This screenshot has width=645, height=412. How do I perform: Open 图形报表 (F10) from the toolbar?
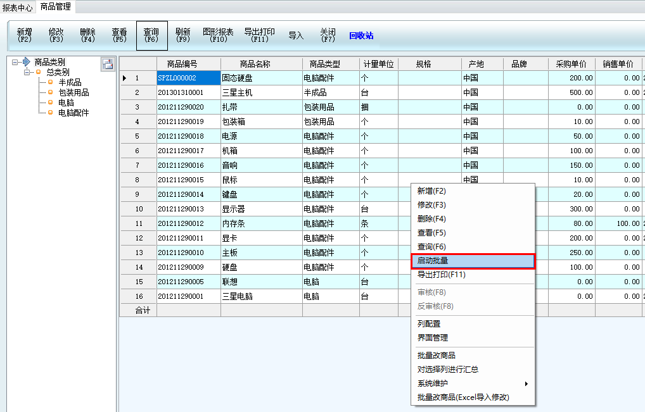click(218, 35)
